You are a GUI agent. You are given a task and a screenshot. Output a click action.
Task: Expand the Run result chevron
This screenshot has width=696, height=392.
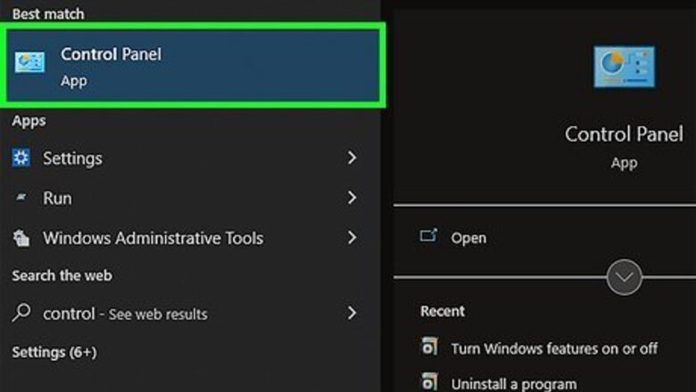pos(352,198)
